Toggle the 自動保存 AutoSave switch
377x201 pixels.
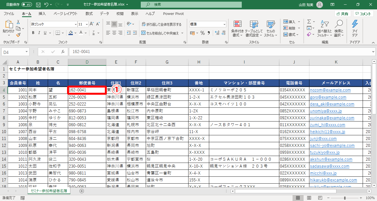click(27, 5)
